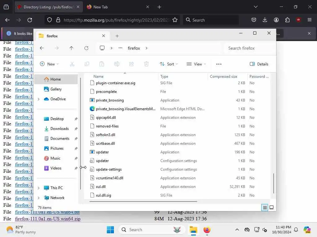
Task: Click the Delete trash icon in Explorer
Action: [146, 64]
